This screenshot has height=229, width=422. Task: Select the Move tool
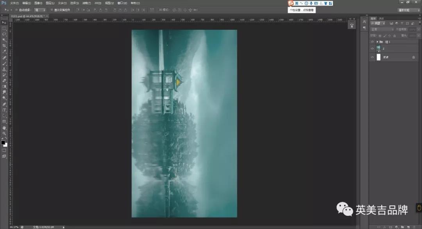[x=4, y=23]
